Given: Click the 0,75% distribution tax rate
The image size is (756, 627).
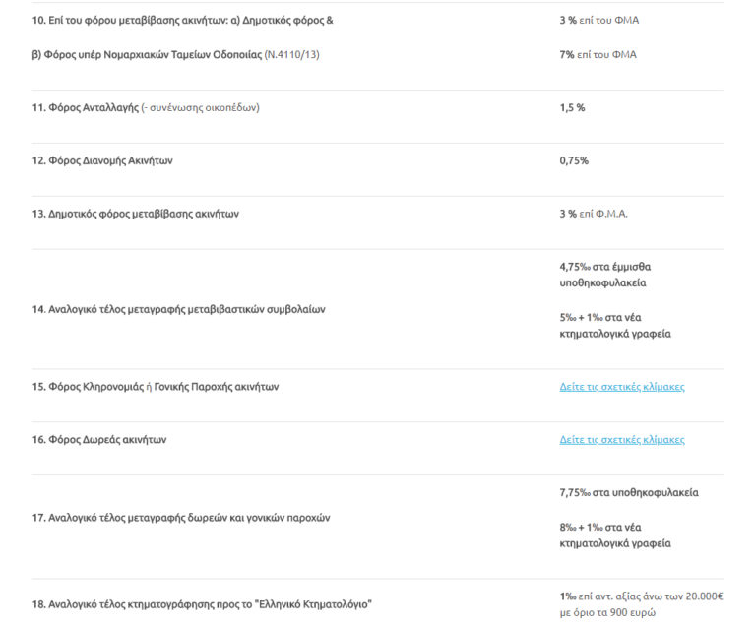Looking at the screenshot, I should coord(573,160).
